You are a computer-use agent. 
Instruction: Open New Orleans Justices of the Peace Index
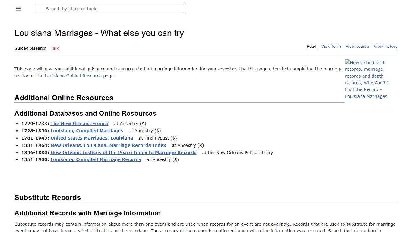coord(123,152)
